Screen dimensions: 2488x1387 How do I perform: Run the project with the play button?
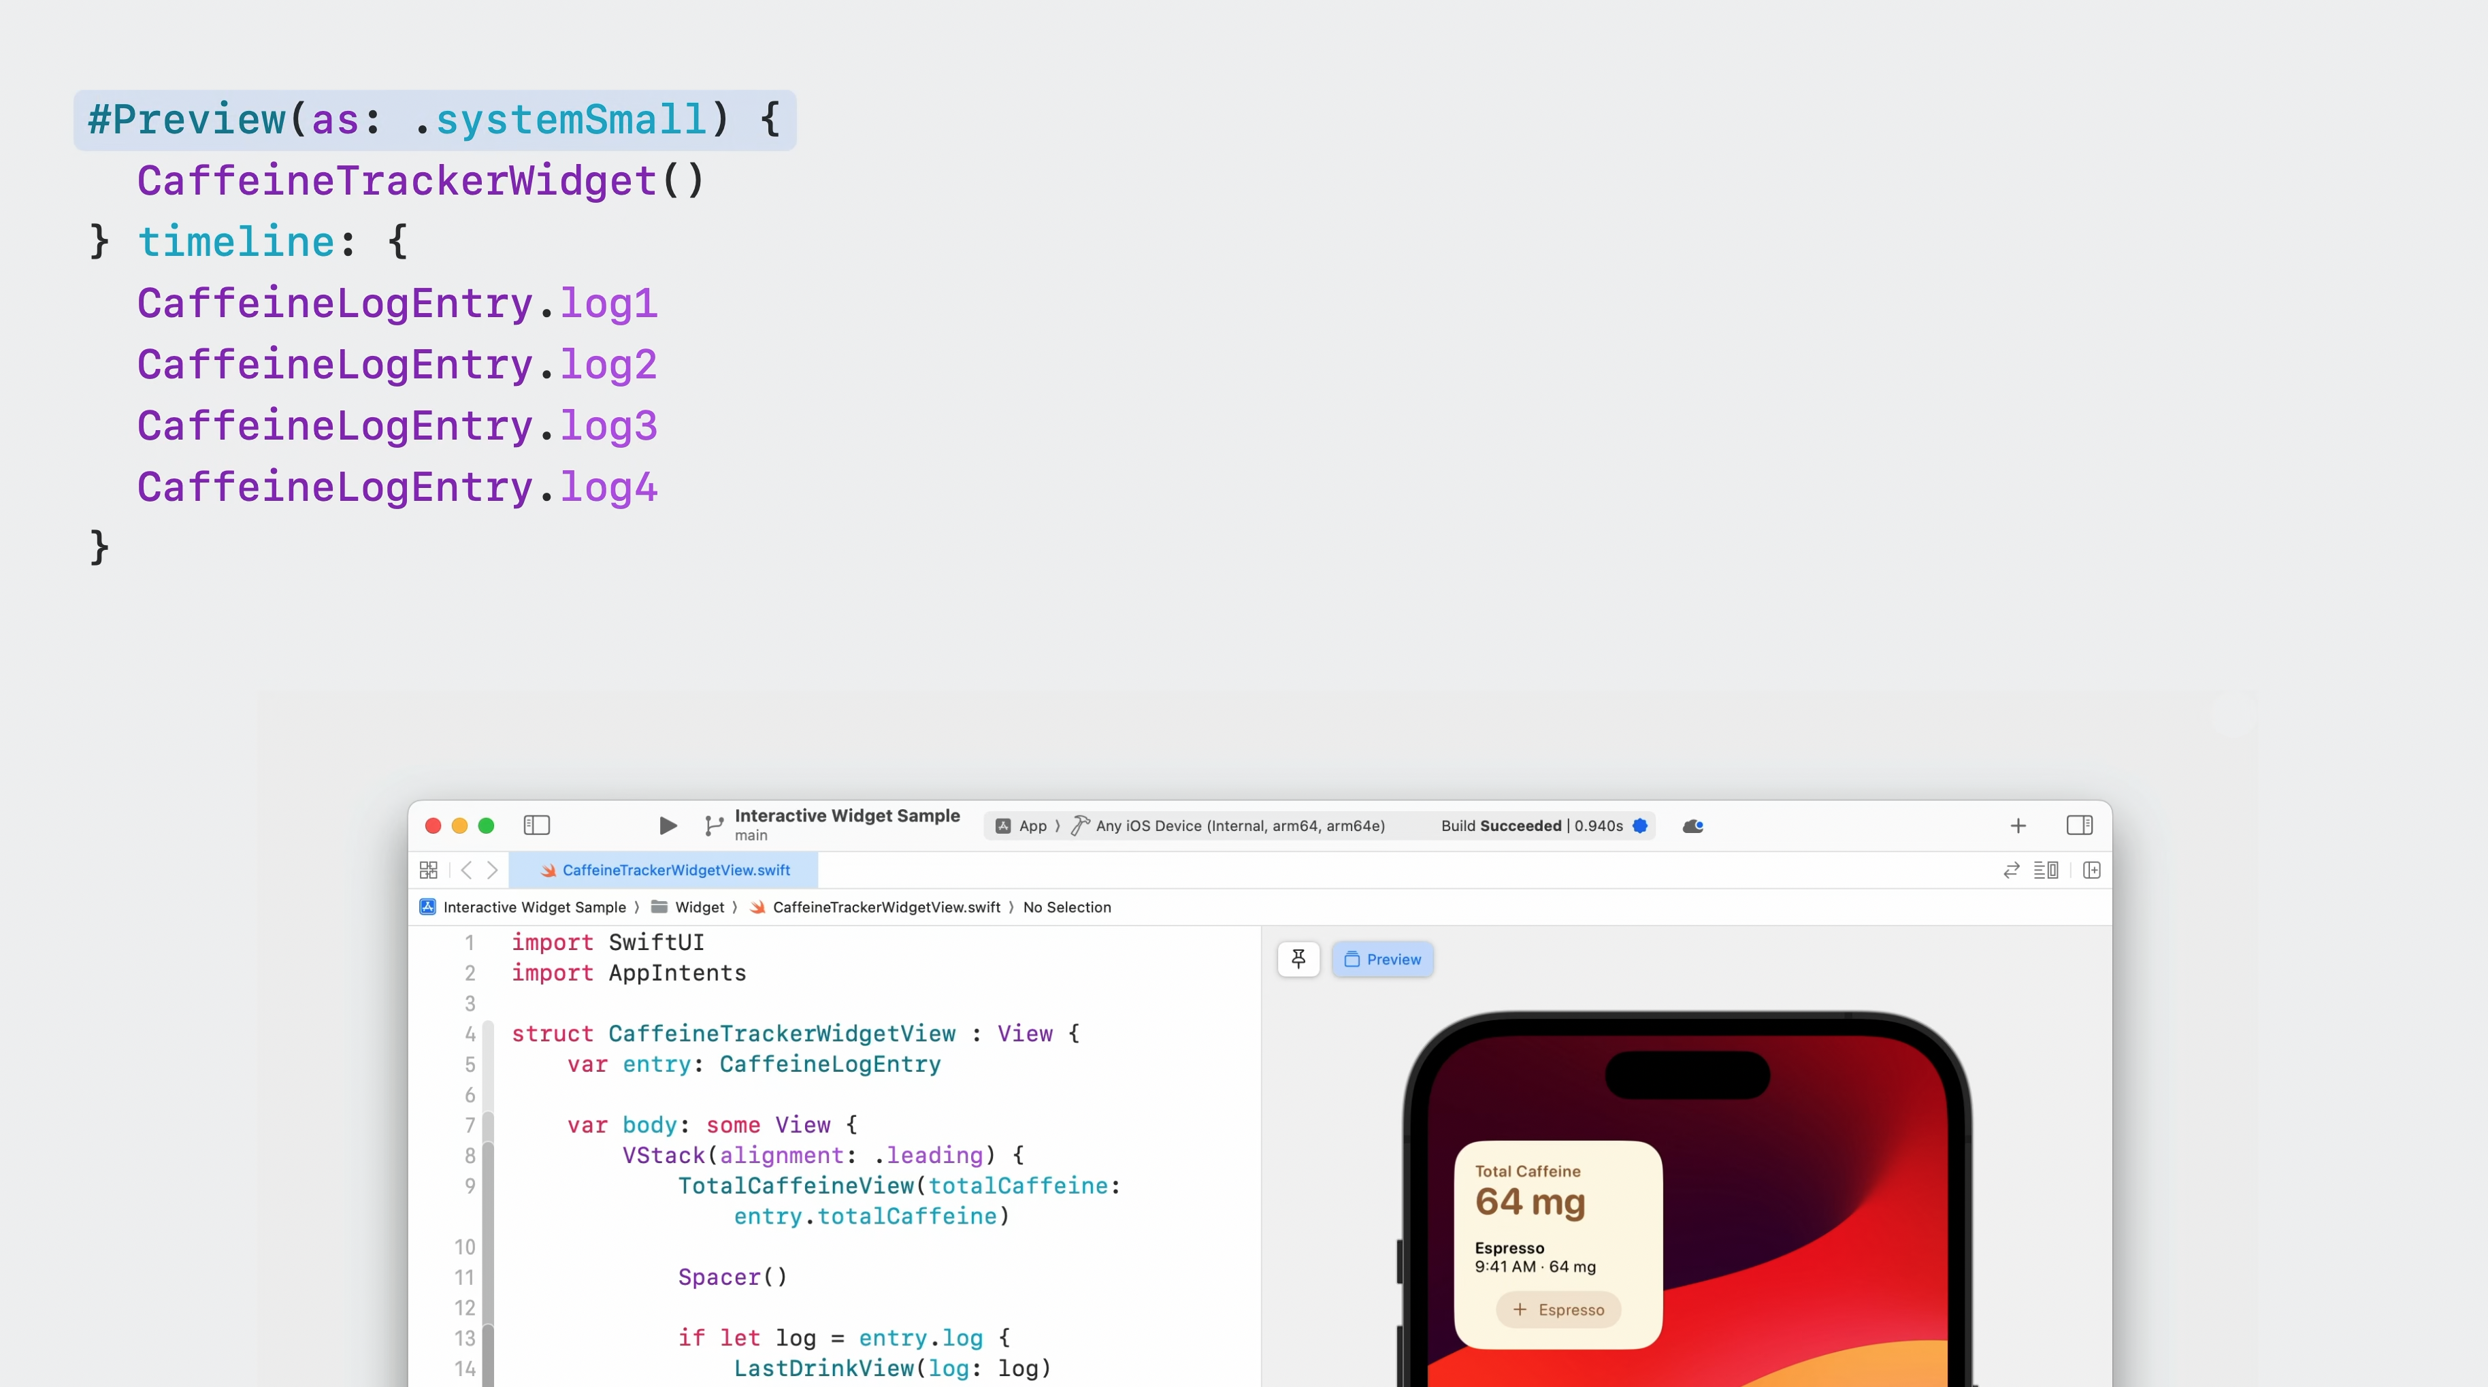coord(668,826)
